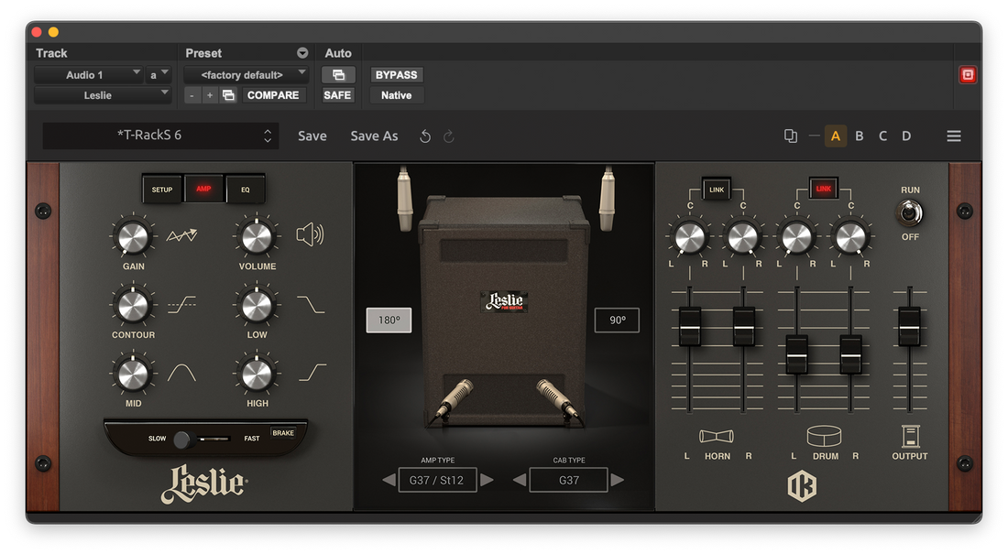This screenshot has height=554, width=1008.
Task: Click the speaker icon next to VOLUME
Action: [x=310, y=235]
